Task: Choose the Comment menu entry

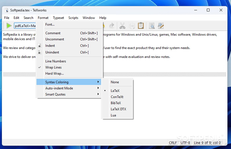Action: [x=69, y=33]
